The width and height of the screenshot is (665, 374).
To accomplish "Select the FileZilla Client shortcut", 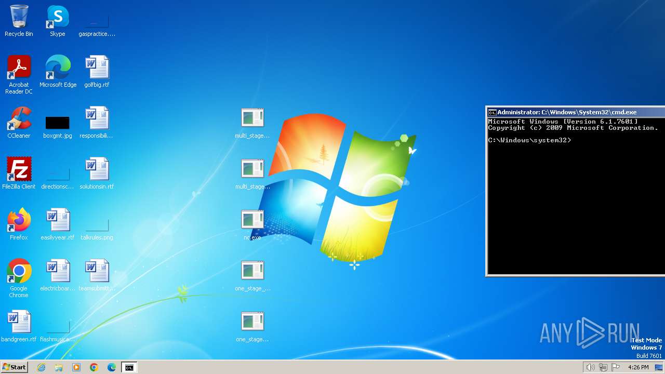I will point(19,173).
